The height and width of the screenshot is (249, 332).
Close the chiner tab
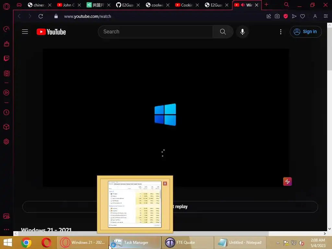(50, 5)
